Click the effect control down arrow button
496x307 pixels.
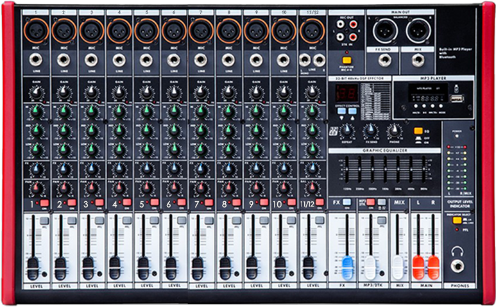tap(341, 111)
